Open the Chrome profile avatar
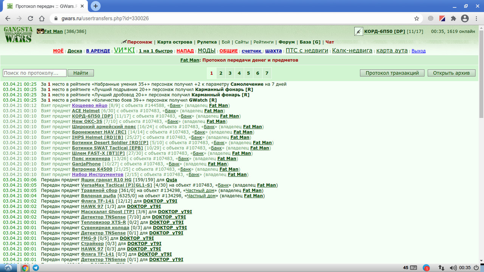The image size is (484, 272). click(x=465, y=18)
